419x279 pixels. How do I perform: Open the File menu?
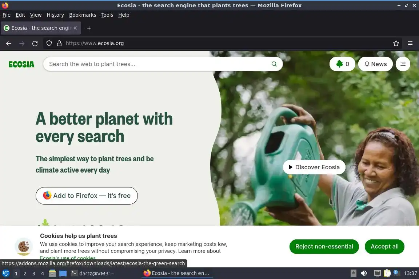tap(7, 15)
